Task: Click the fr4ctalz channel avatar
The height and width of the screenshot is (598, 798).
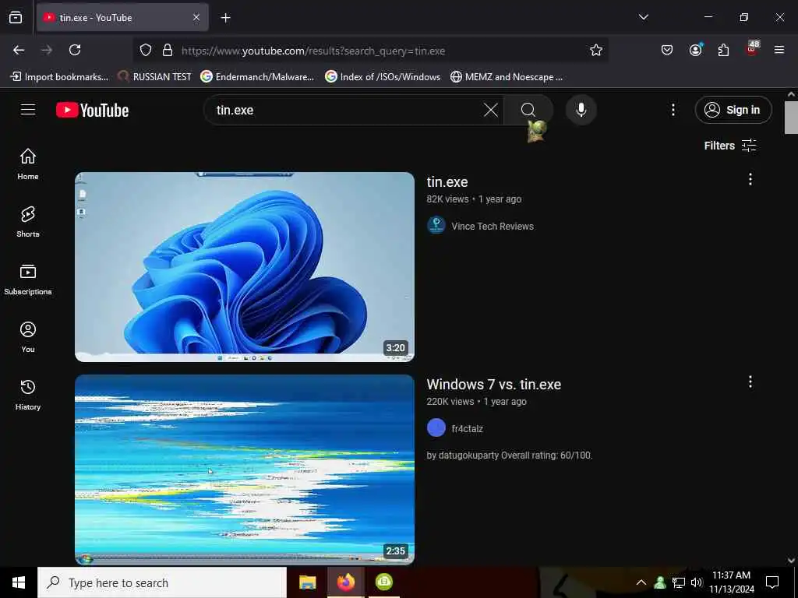Action: click(436, 428)
